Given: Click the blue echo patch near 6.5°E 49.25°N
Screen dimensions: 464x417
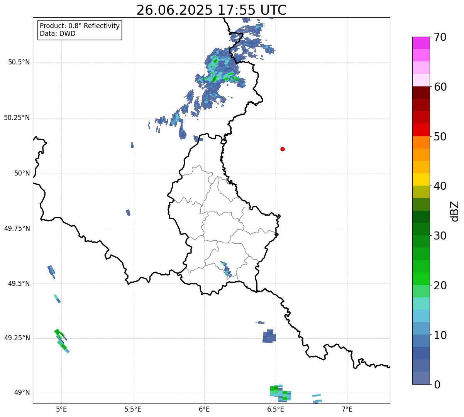Looking at the screenshot, I should coord(269,336).
